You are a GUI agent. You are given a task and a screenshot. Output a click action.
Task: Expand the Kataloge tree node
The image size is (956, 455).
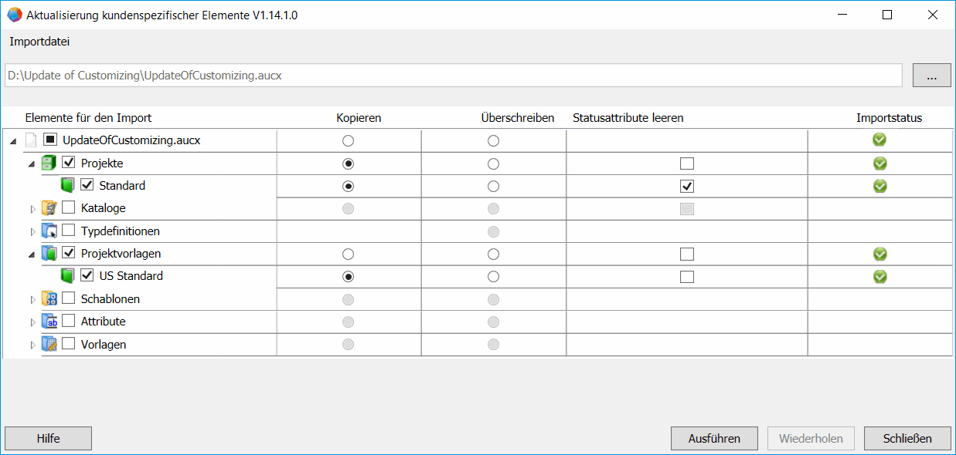32,209
